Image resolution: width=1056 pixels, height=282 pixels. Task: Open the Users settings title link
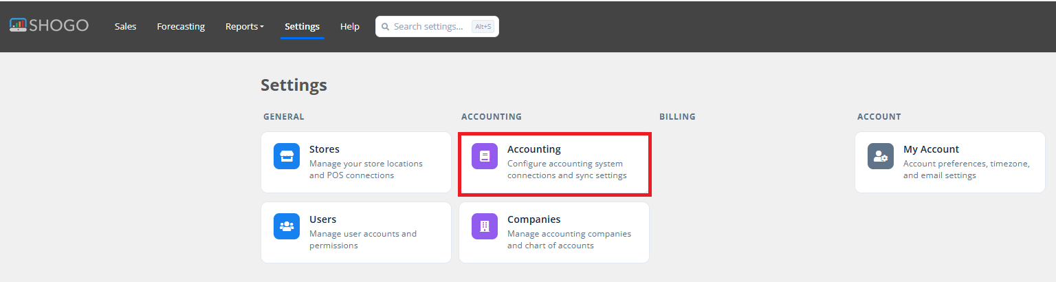tap(322, 219)
